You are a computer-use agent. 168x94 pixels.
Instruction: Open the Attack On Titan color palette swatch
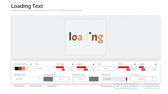[x=23, y=69]
